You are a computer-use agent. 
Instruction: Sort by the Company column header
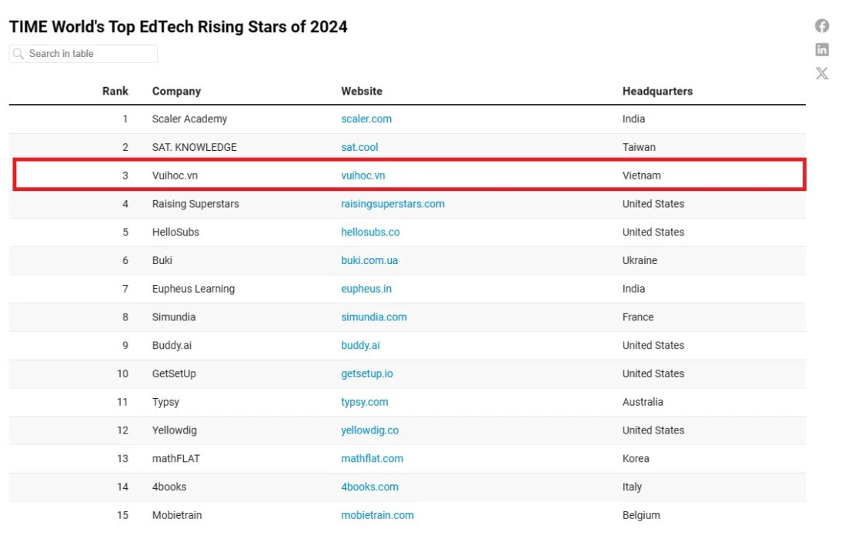(176, 91)
